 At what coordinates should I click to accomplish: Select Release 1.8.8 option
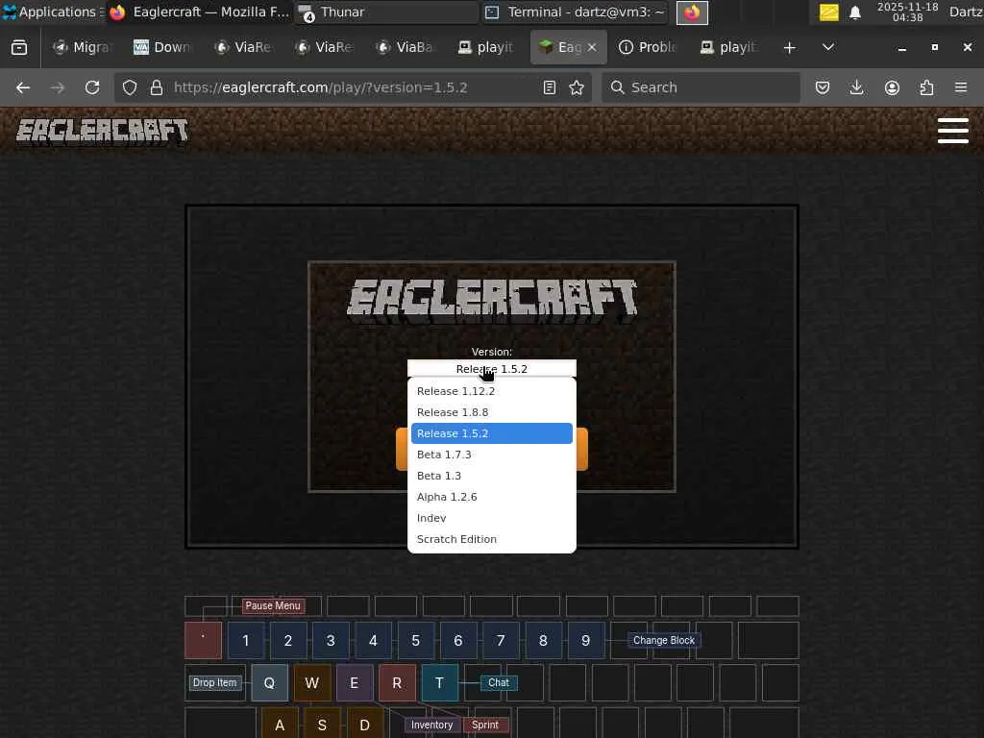[x=491, y=412]
